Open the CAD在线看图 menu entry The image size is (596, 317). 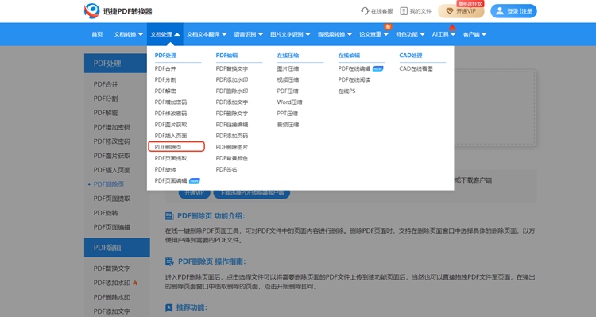tap(416, 69)
